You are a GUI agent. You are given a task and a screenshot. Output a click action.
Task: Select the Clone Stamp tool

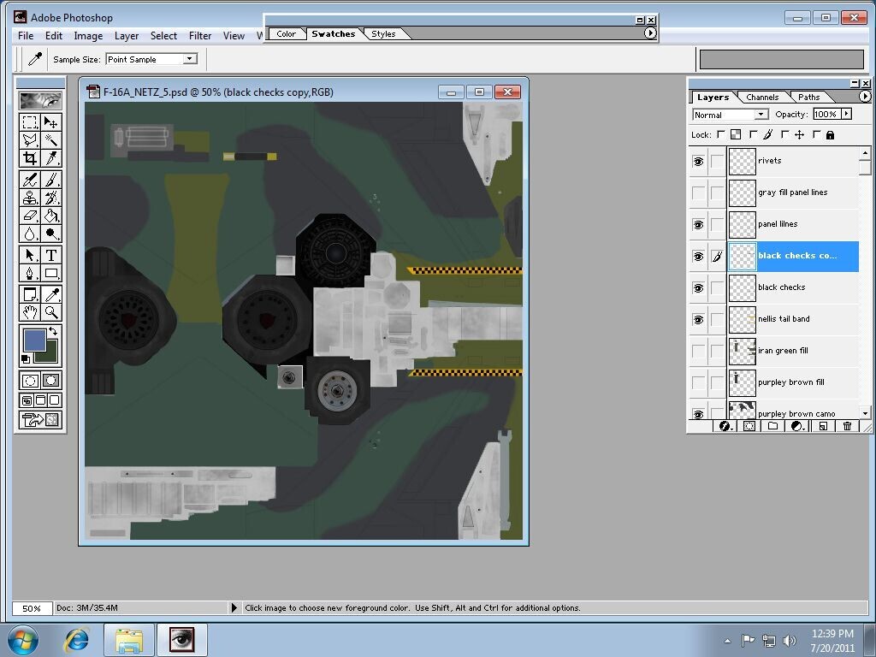[x=30, y=198]
